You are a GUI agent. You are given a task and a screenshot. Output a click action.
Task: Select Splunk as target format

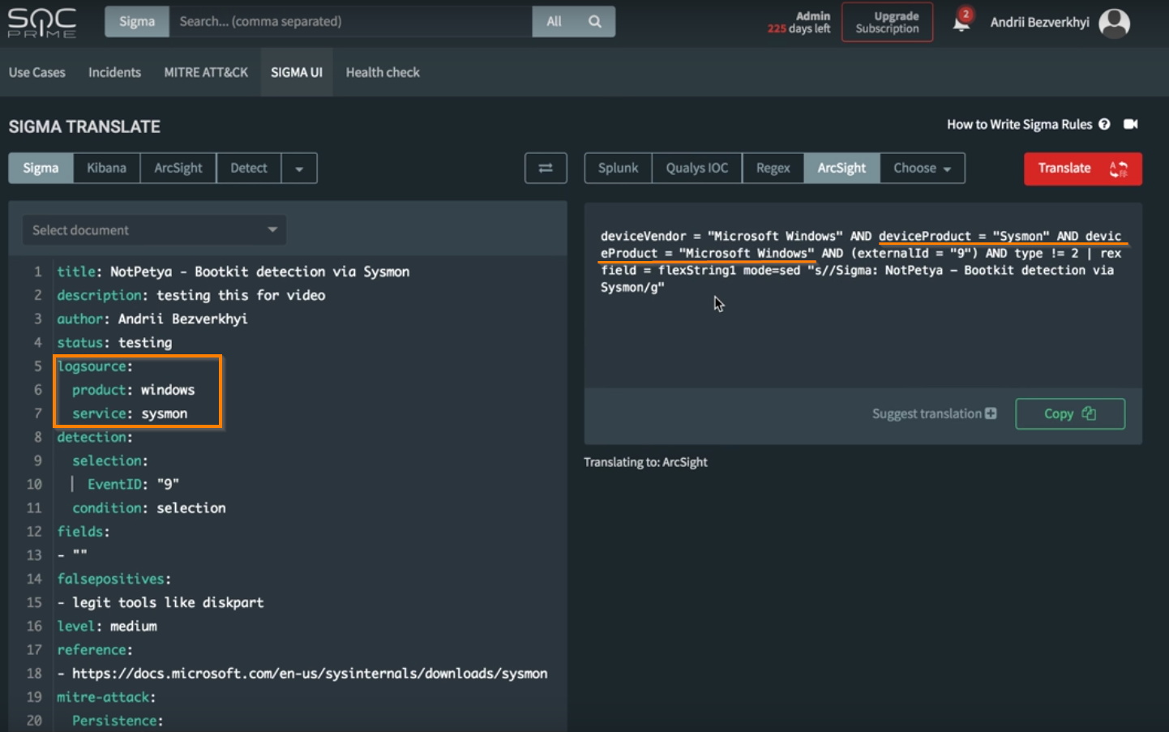[x=618, y=168]
